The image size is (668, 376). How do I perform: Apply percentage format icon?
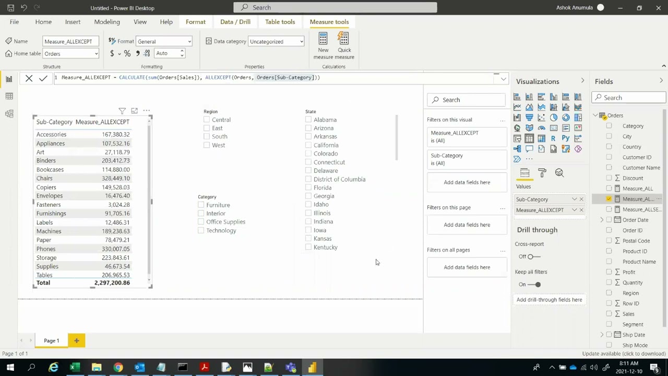[127, 53]
